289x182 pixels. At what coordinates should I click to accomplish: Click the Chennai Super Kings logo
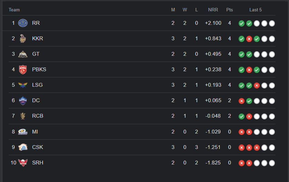pyautogui.click(x=23, y=147)
